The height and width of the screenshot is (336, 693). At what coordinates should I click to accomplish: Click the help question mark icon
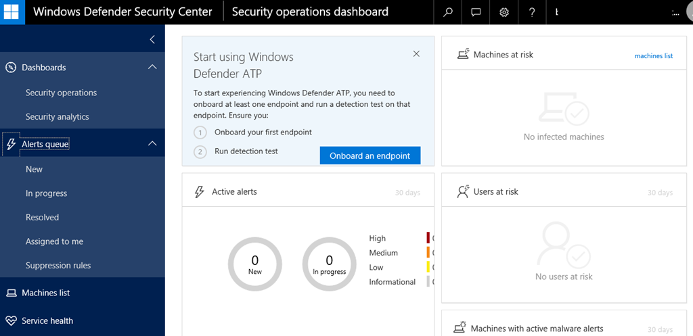(531, 12)
